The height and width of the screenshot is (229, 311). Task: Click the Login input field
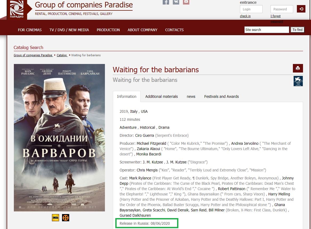pyautogui.click(x=251, y=9)
